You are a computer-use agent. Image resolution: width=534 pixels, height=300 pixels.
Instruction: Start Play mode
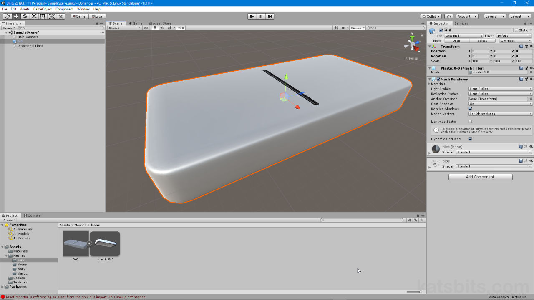tap(252, 16)
